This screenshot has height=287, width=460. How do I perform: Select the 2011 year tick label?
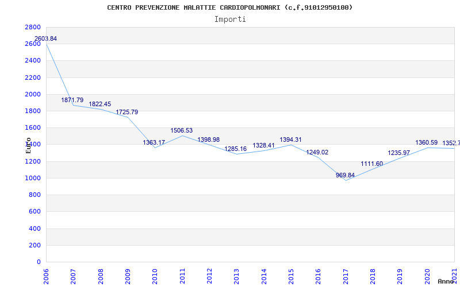coord(182,274)
